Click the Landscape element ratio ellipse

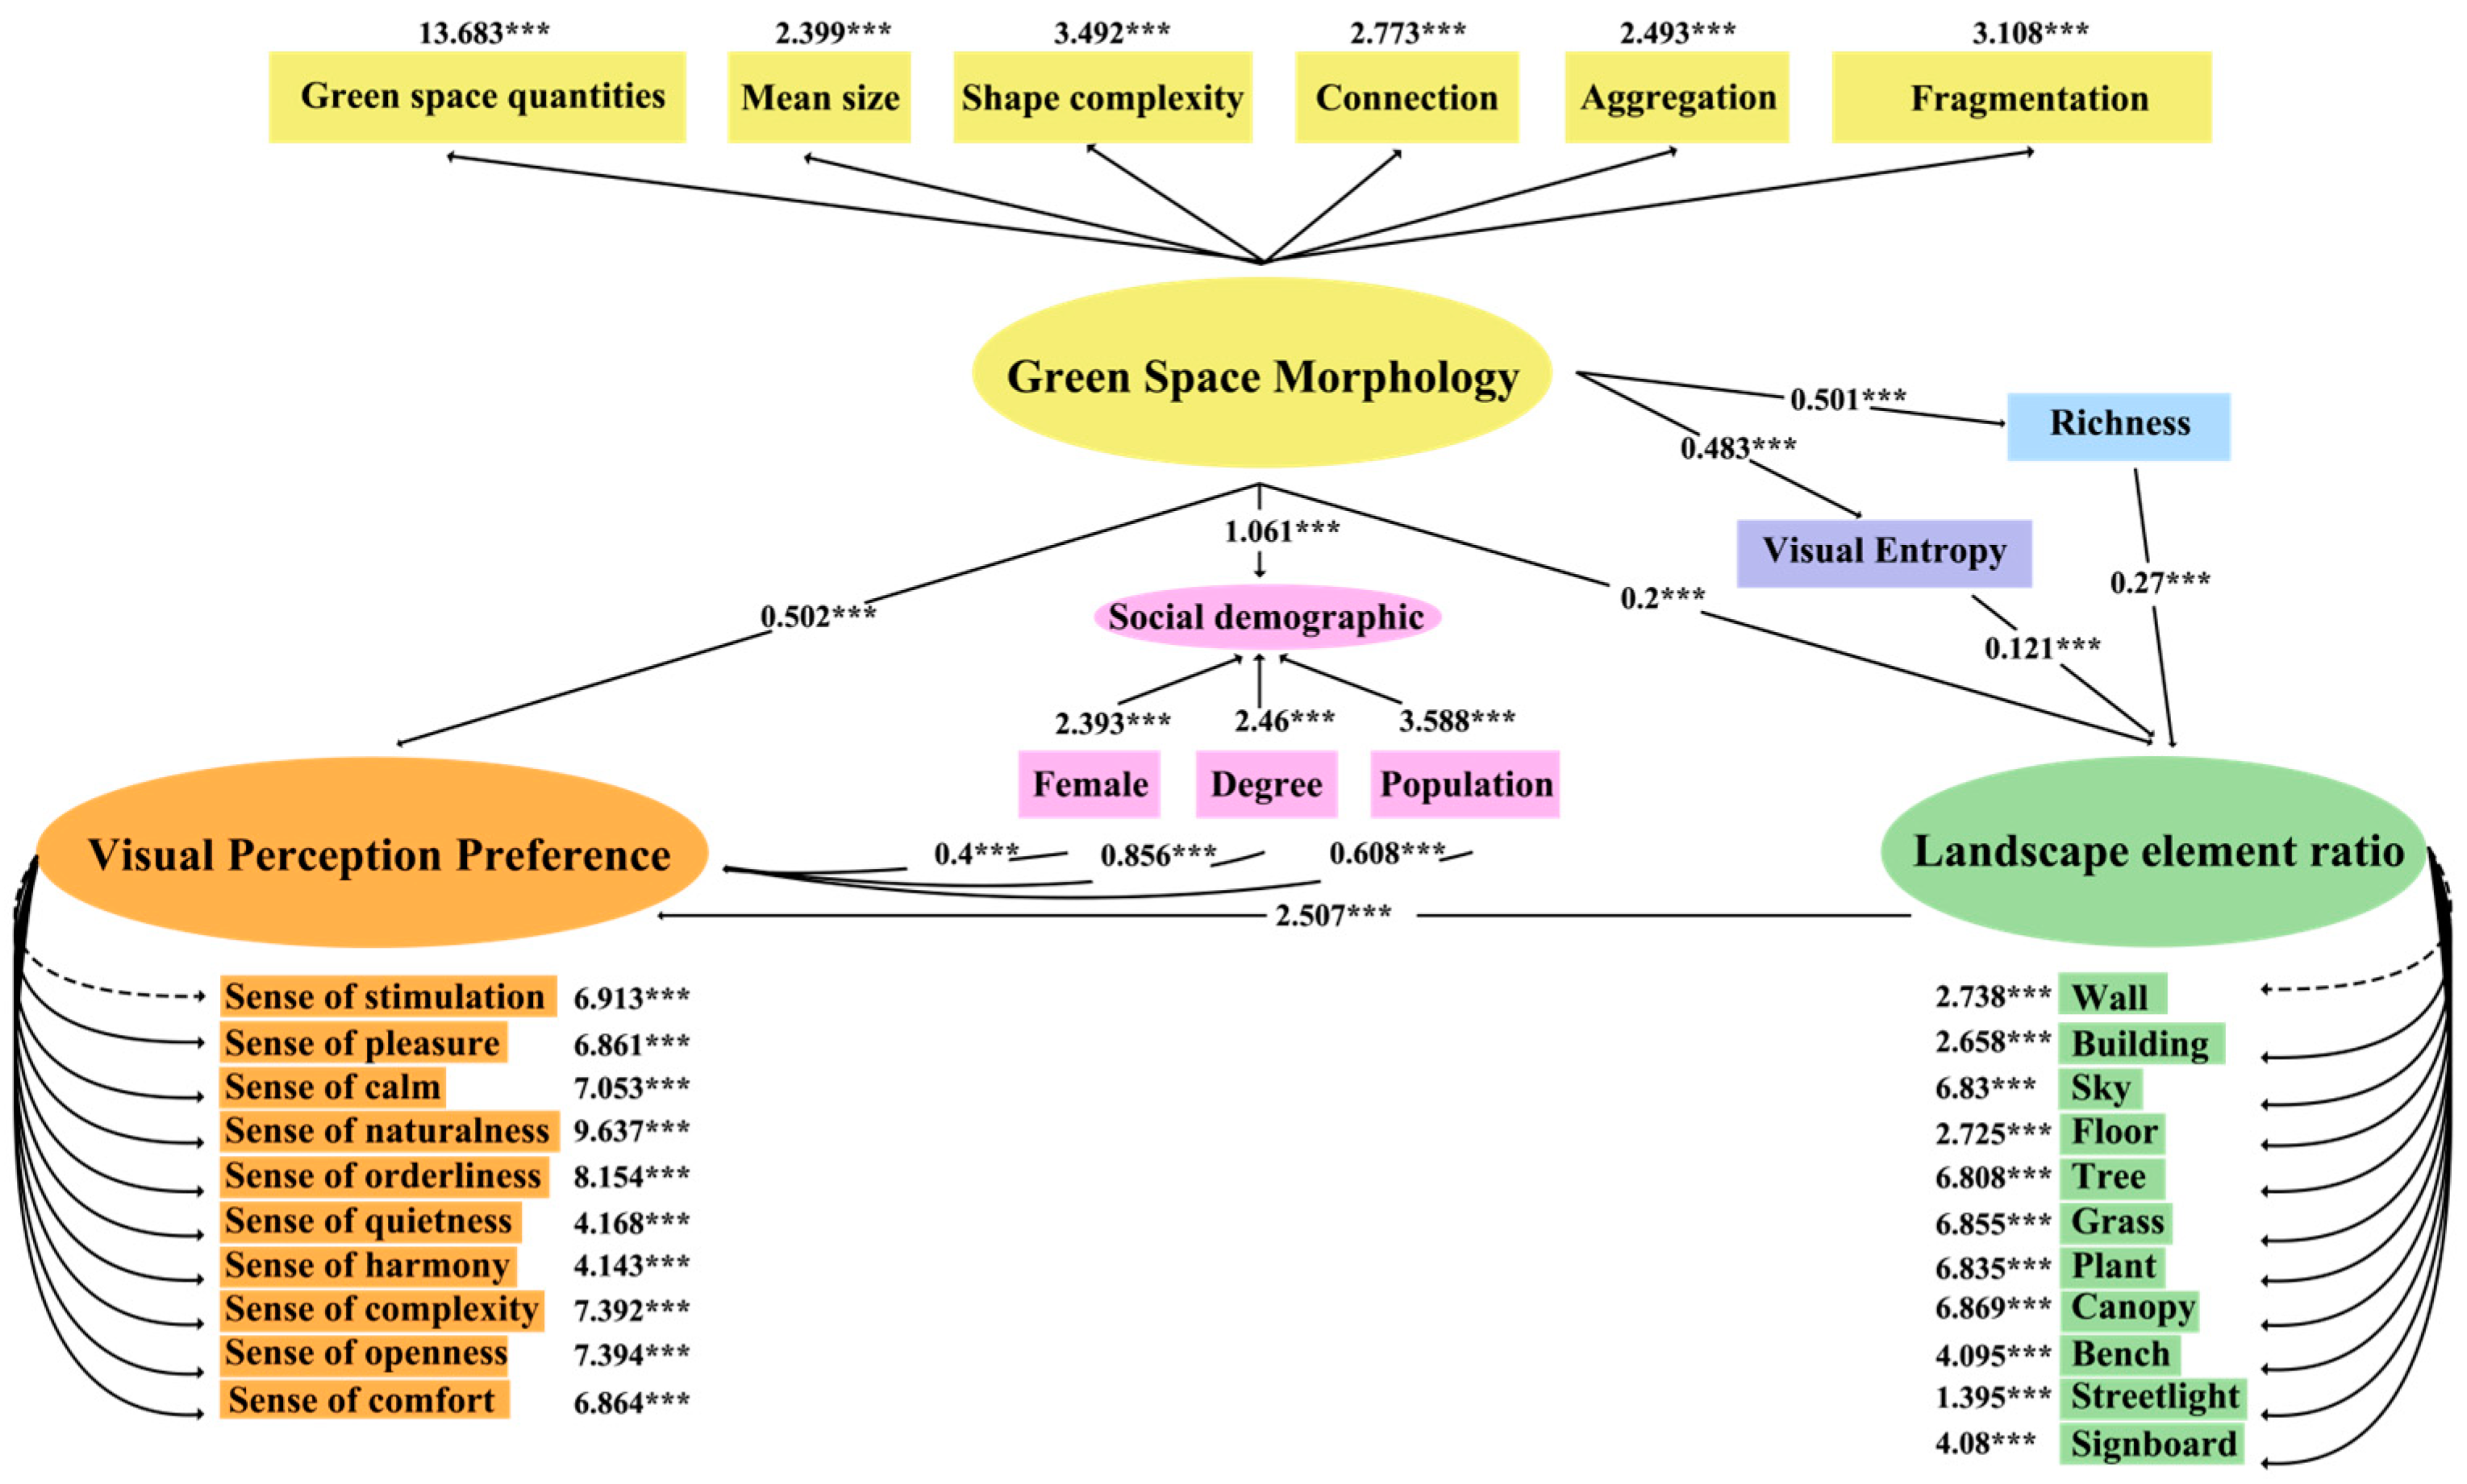[x=2156, y=851]
